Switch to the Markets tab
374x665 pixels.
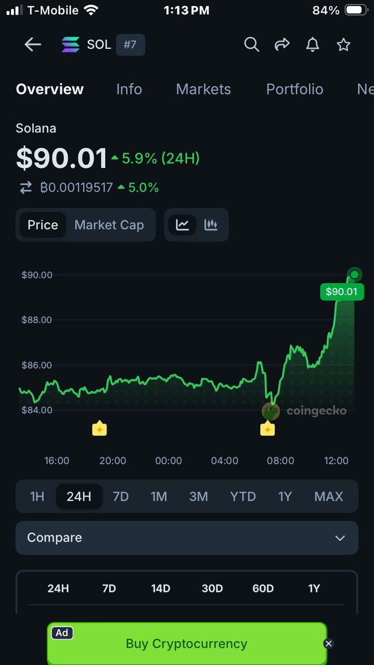pos(203,89)
